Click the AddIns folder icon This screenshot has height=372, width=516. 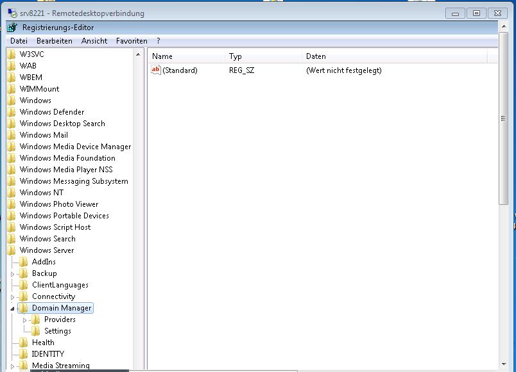click(x=23, y=262)
